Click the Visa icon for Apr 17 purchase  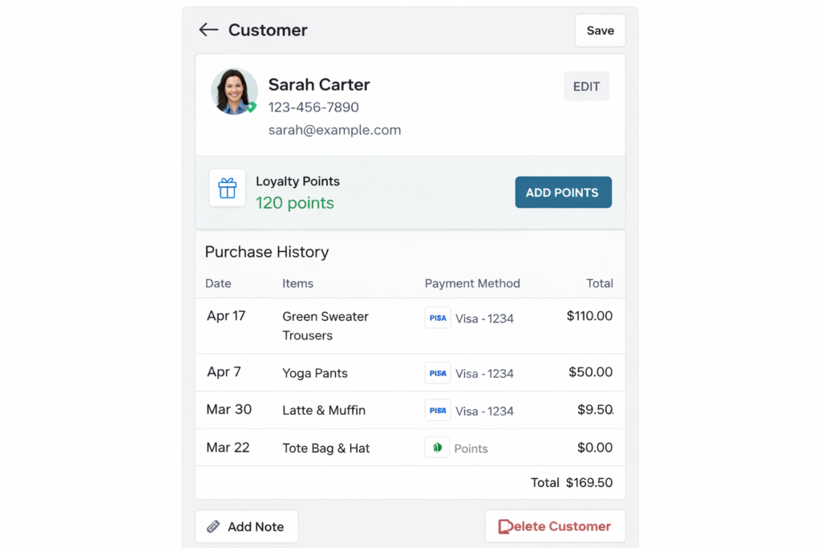click(438, 318)
